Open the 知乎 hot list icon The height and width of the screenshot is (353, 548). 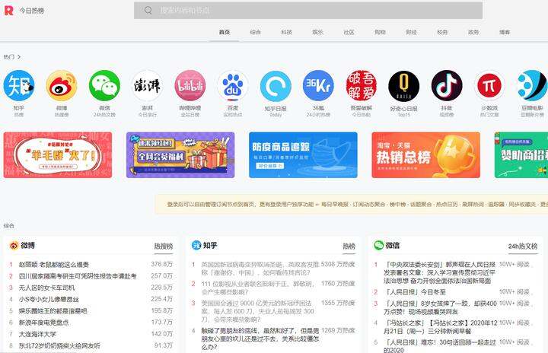pos(19,86)
